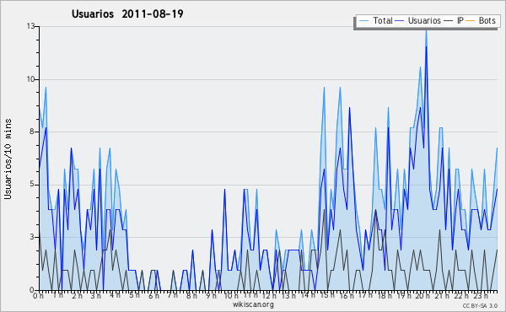506x312 pixels.
Task: Click the '23 h' x-axis label
Action: (481, 295)
